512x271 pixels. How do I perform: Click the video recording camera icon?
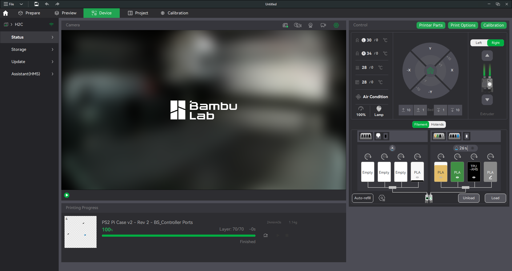[x=323, y=25]
